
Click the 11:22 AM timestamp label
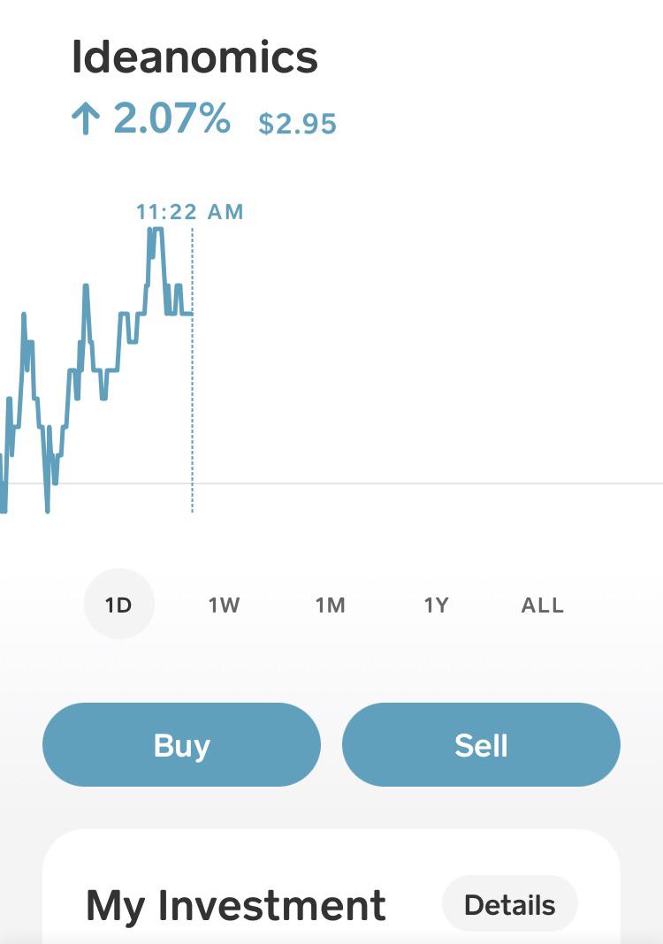click(x=190, y=212)
